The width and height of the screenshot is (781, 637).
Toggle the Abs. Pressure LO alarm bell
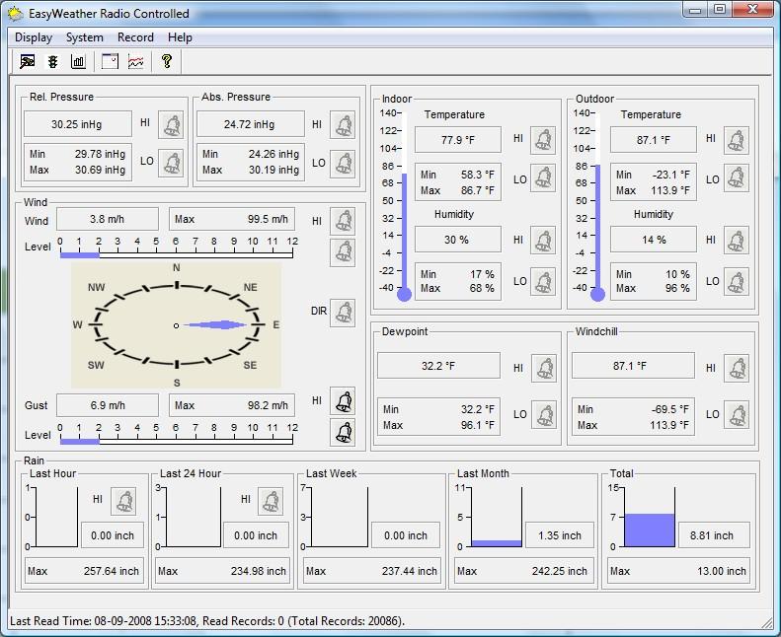[x=343, y=163]
